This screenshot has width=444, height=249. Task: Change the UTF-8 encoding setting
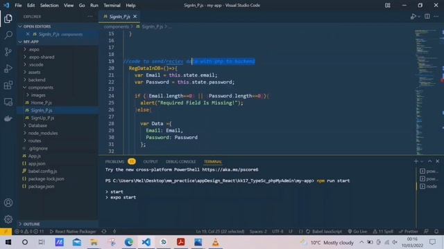click(x=277, y=232)
